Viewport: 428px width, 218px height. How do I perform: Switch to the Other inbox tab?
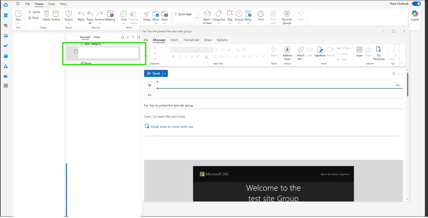97,37
